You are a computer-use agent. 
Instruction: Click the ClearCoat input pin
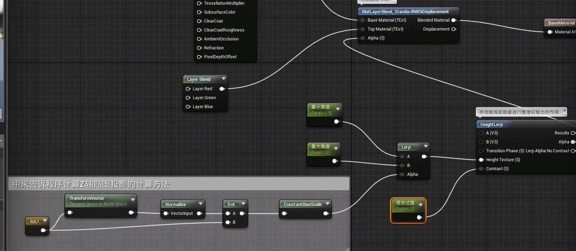199,21
